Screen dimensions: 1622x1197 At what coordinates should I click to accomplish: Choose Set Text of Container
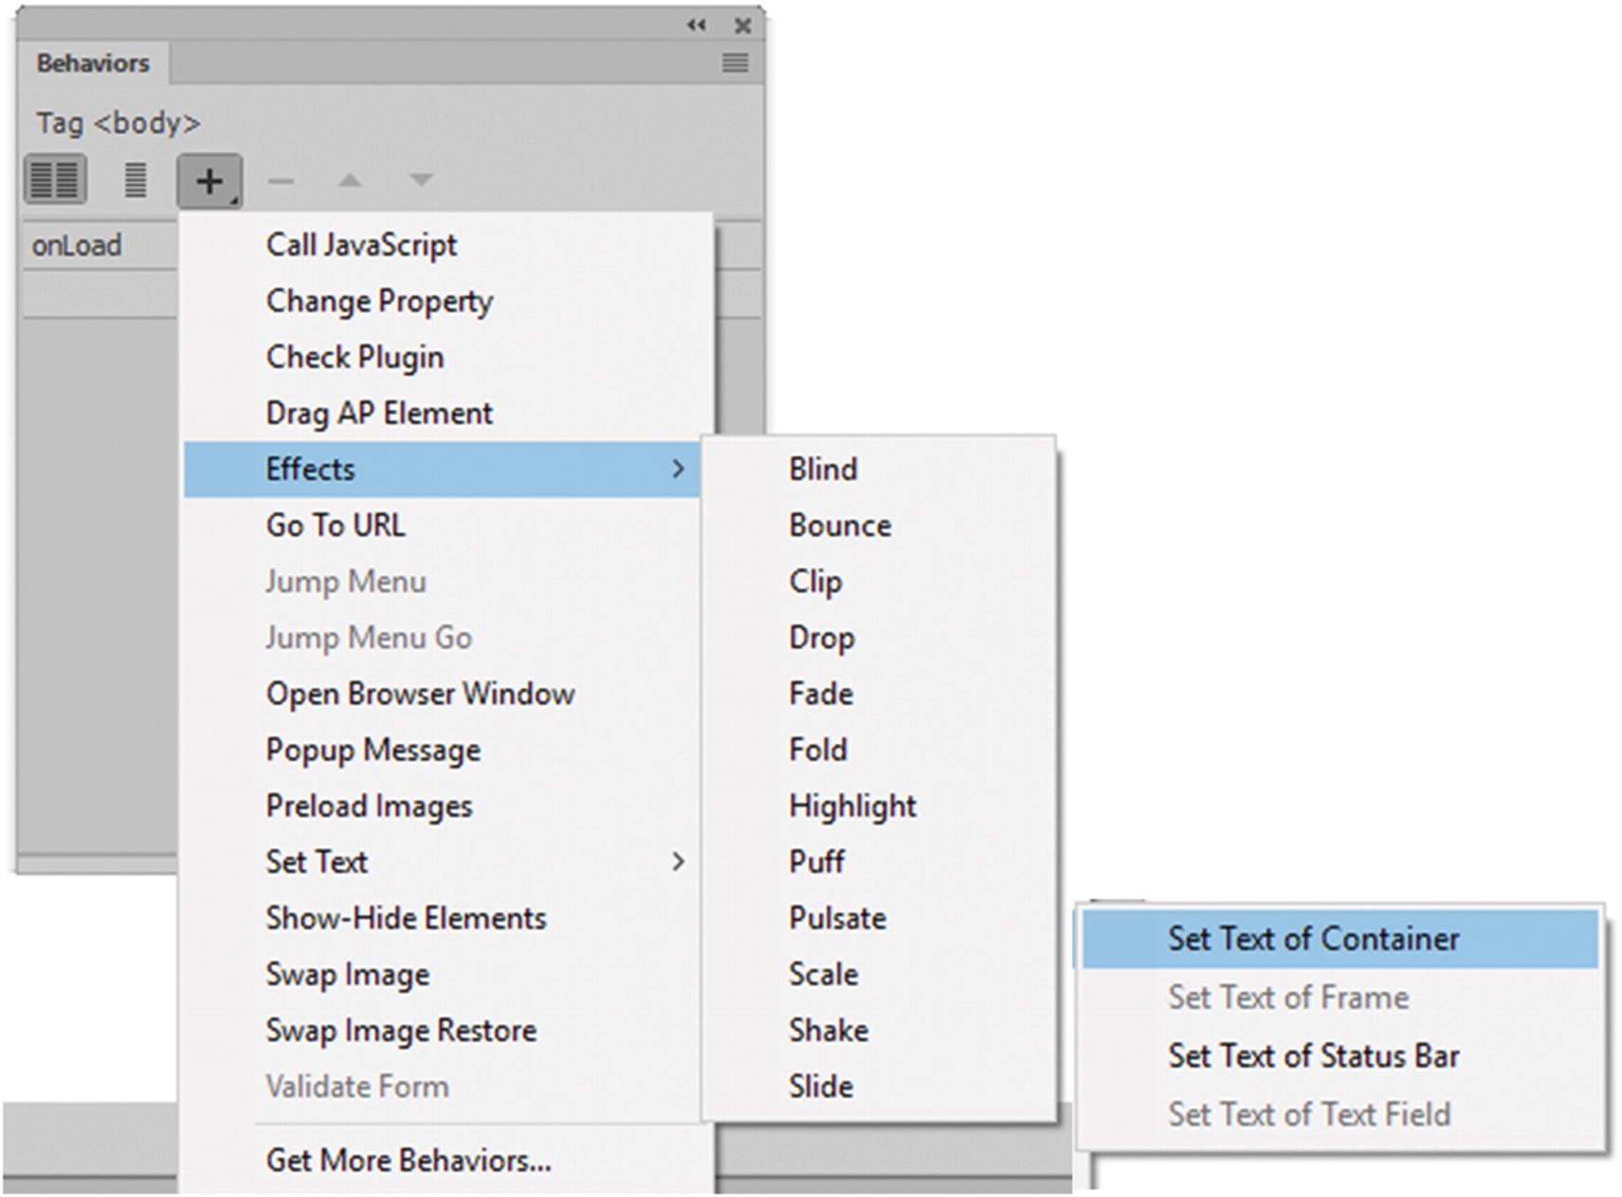click(x=1313, y=939)
